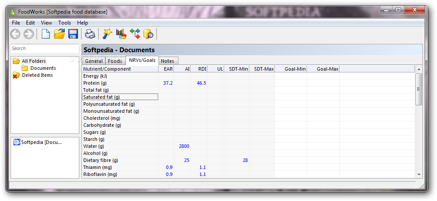The image size is (437, 201).
Task: Select the Protein (g) row label
Action: click(95, 83)
